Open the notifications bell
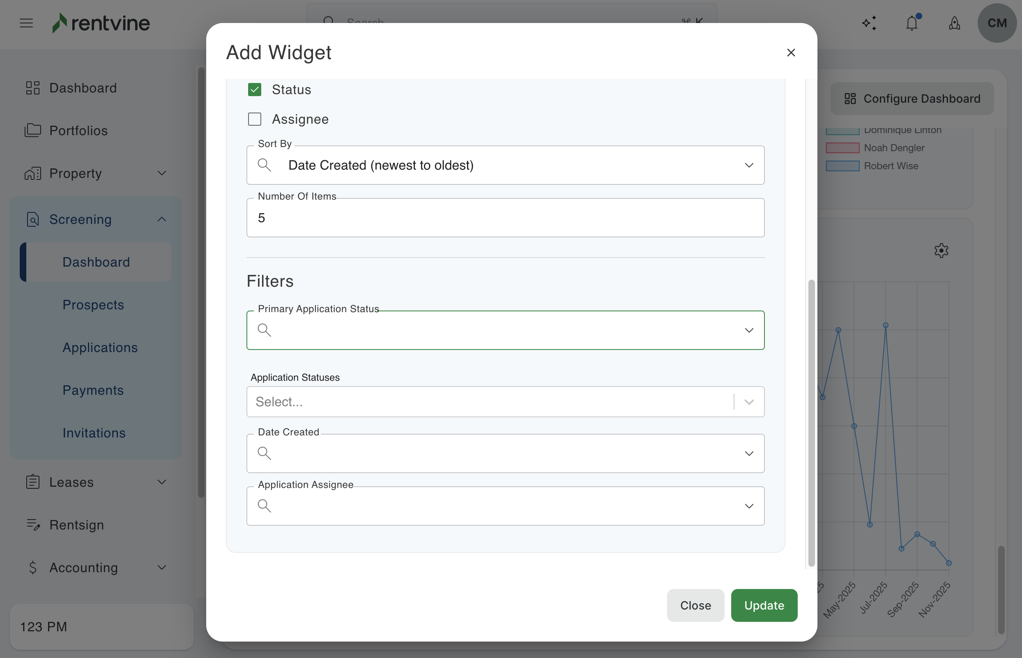1022x658 pixels. [x=912, y=23]
